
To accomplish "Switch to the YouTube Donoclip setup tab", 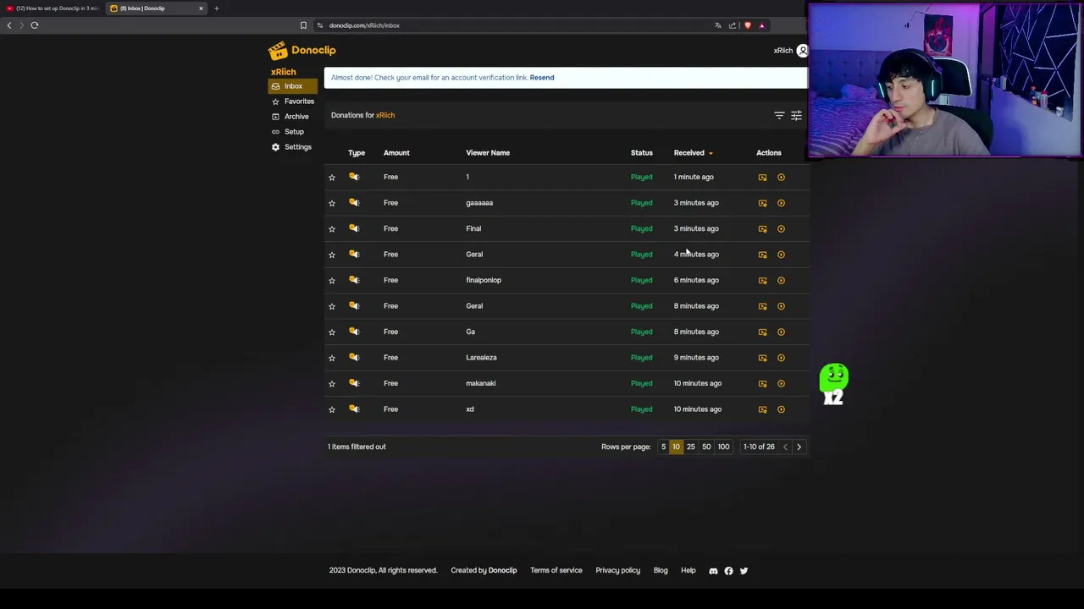I will pos(52,8).
